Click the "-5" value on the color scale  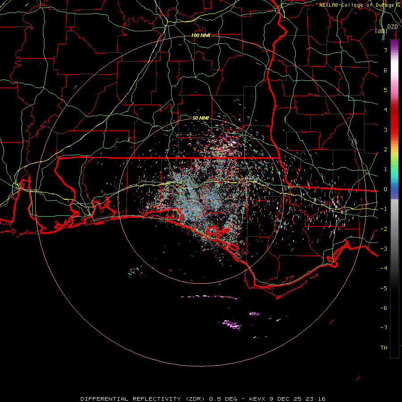coord(384,289)
